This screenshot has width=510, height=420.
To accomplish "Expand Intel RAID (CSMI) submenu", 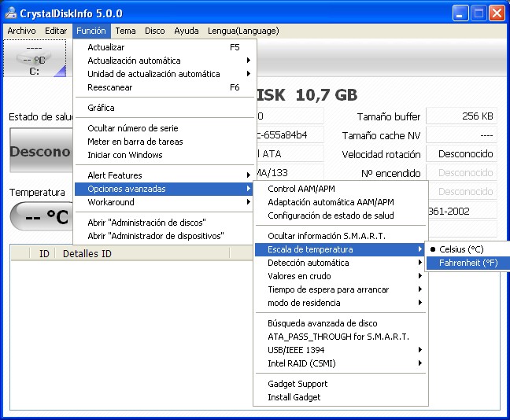I will 340,363.
